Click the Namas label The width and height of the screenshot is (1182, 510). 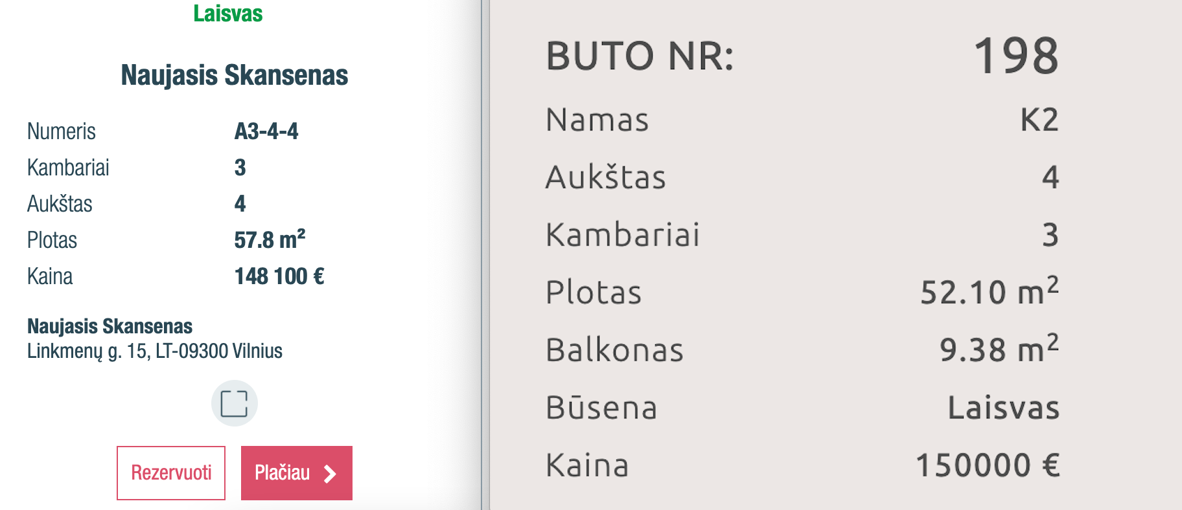(x=597, y=120)
